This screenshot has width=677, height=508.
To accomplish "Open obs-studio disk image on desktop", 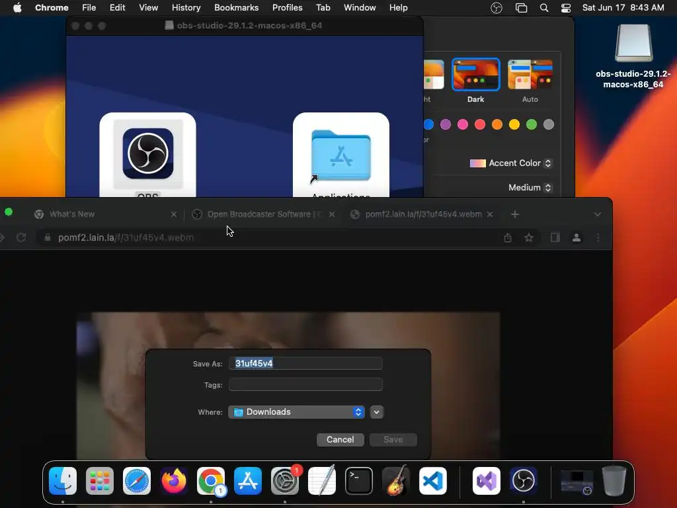I will tap(633, 43).
